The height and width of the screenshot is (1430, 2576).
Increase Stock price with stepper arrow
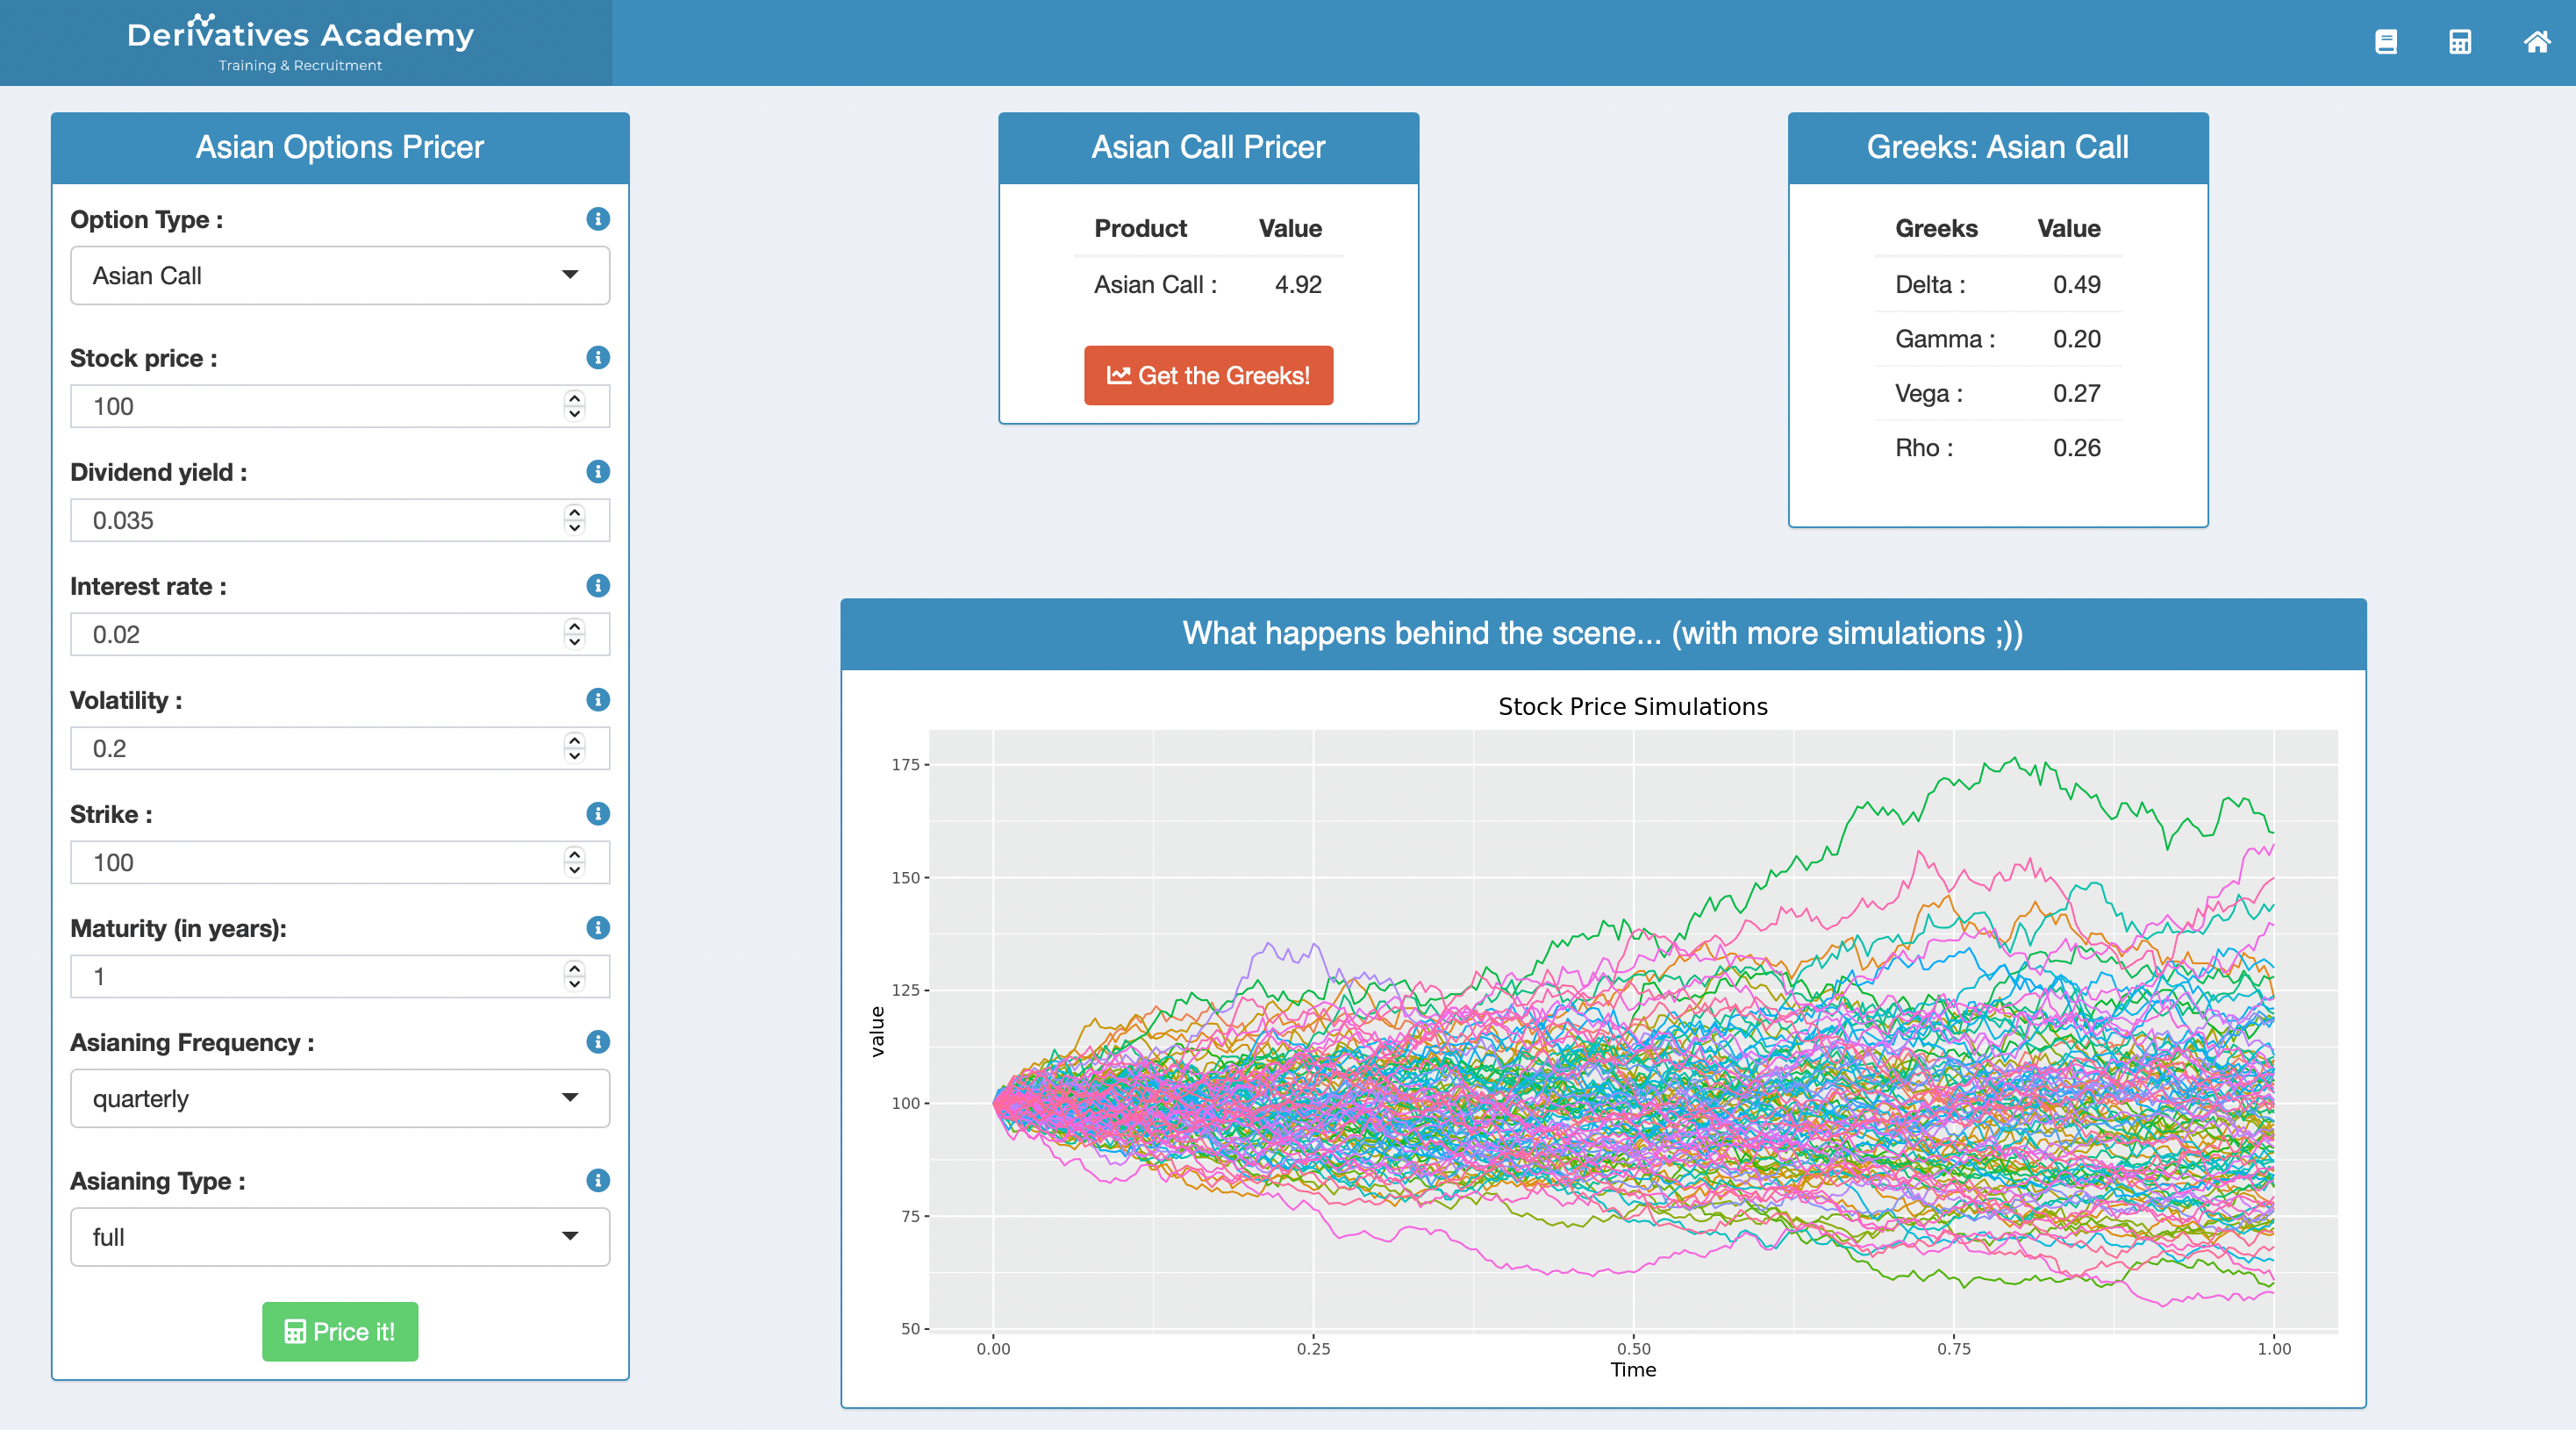[574, 398]
